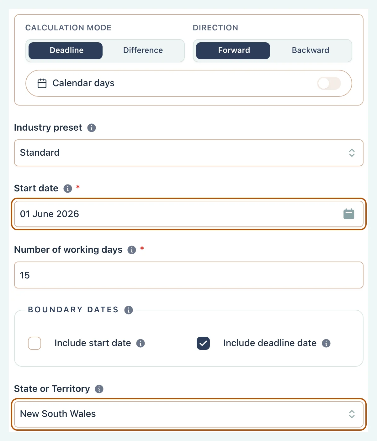The width and height of the screenshot is (377, 441).
Task: Uncheck the Include deadline date checkbox
Action: [203, 343]
